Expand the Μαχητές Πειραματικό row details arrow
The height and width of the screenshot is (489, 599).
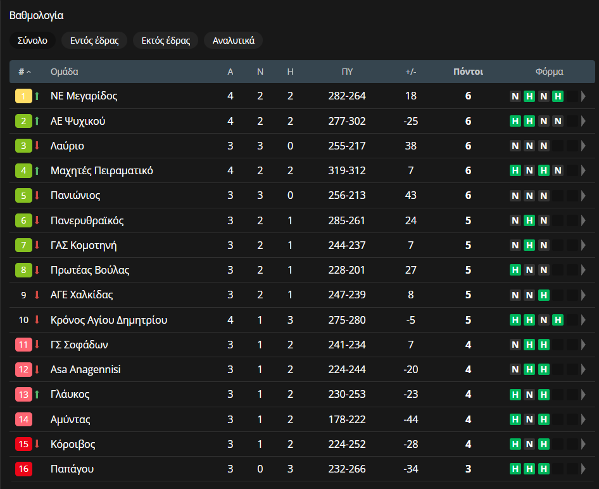point(583,170)
